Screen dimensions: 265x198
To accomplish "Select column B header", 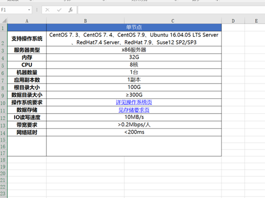I will (85, 21).
